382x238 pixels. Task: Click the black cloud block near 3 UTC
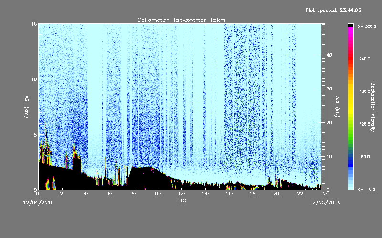point(77,165)
